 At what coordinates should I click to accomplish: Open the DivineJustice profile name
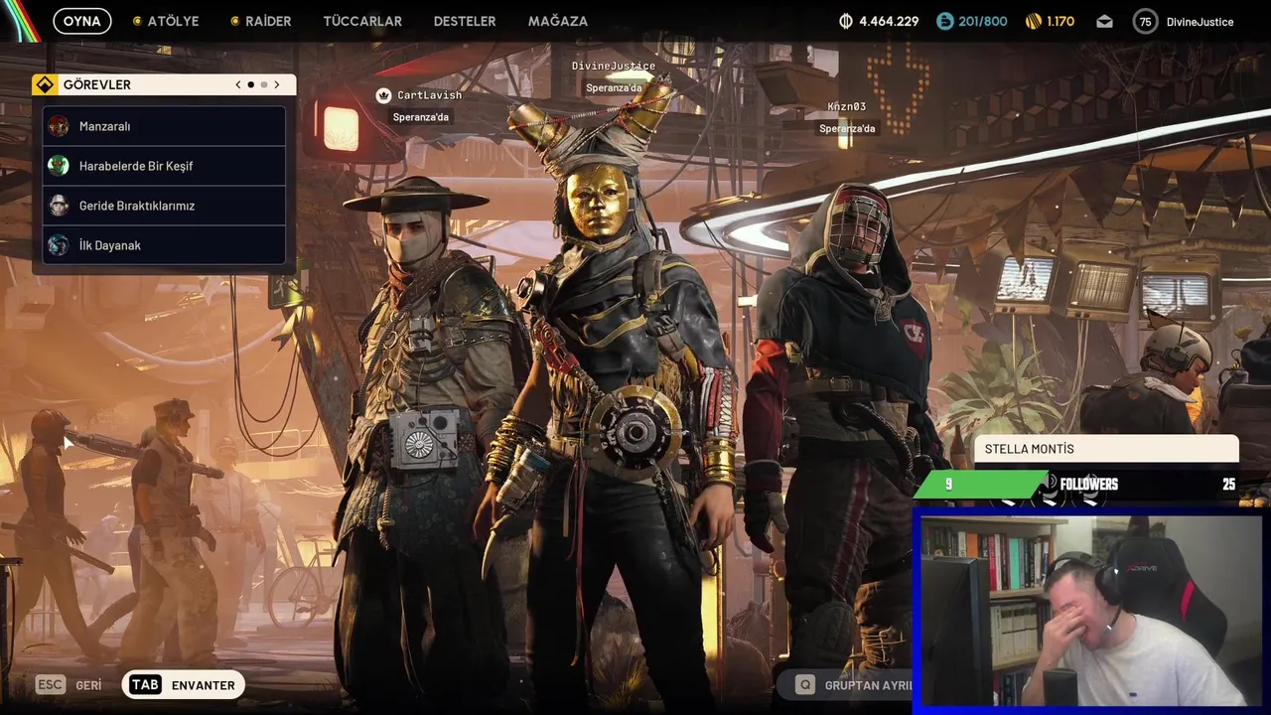pyautogui.click(x=1200, y=22)
